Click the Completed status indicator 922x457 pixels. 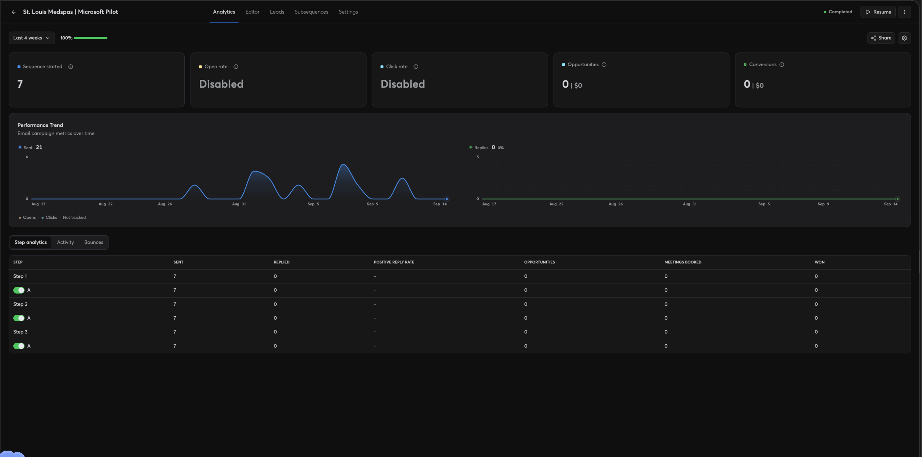(838, 12)
